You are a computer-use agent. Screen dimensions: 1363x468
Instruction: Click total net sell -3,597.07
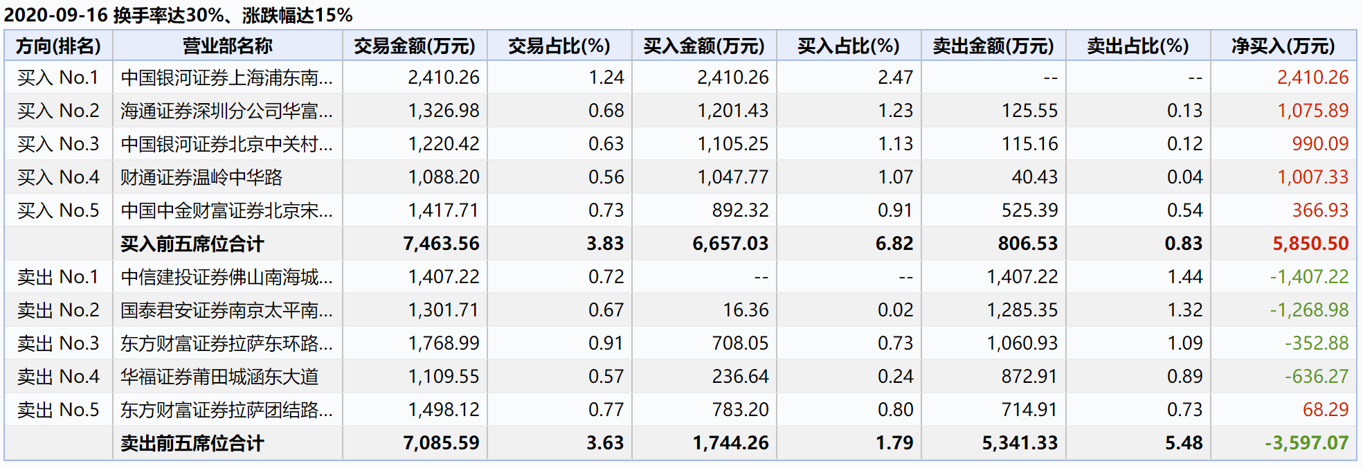pos(1307,443)
